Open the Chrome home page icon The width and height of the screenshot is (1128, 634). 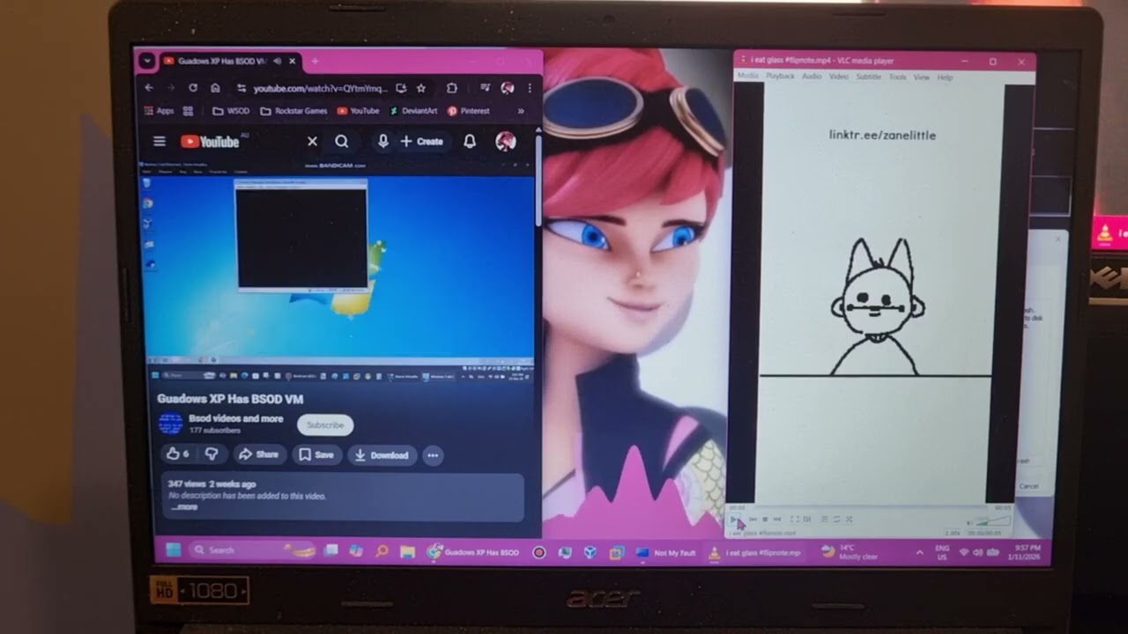(x=215, y=88)
